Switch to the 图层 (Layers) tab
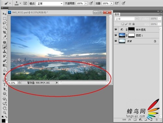The height and width of the screenshot is (123, 163). [x=117, y=14]
